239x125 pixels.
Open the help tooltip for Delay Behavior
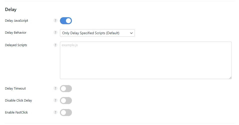pyautogui.click(x=55, y=33)
